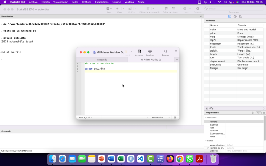This screenshot has height=166, width=266.
Task: Open the variables filter options icon
Action: pos(207,108)
